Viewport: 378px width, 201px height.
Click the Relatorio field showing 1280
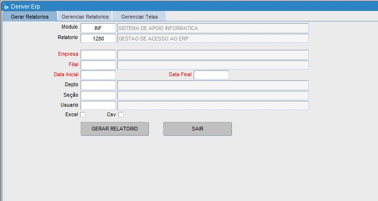98,39
